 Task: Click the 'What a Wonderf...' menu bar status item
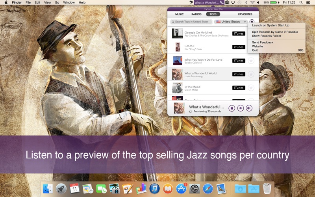[209, 2]
